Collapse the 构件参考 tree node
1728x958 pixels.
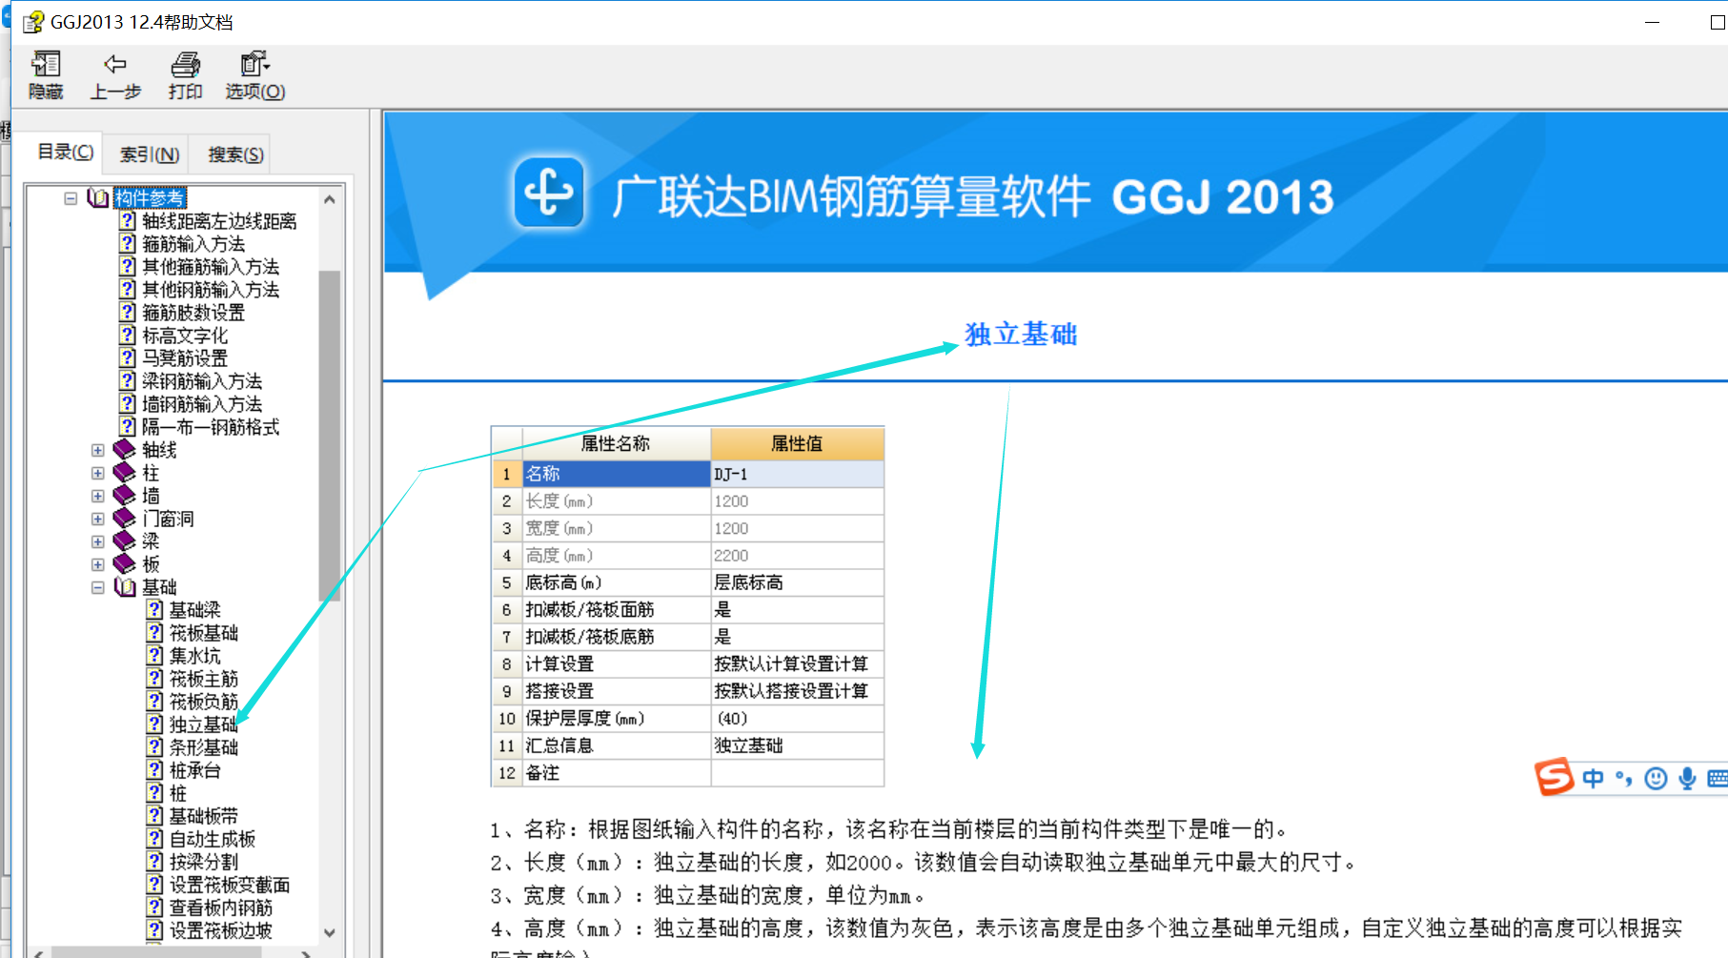pyautogui.click(x=71, y=198)
